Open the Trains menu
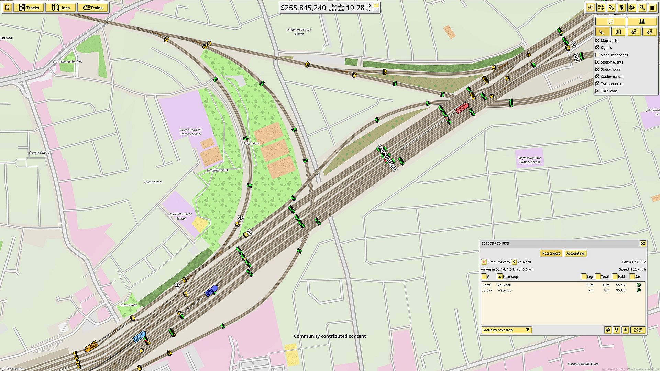The image size is (660, 371). tap(92, 8)
